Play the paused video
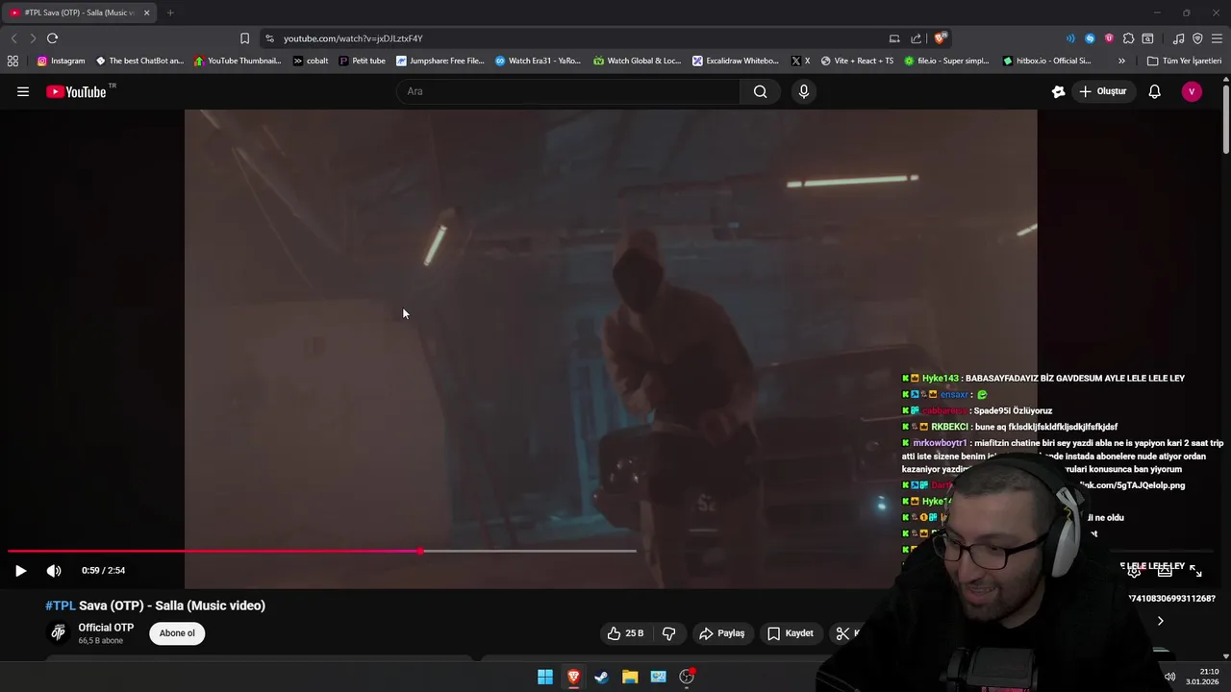 [20, 570]
